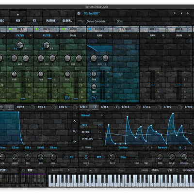
Task: Click Bus 2 level fader handle
Action: click(x=179, y=85)
